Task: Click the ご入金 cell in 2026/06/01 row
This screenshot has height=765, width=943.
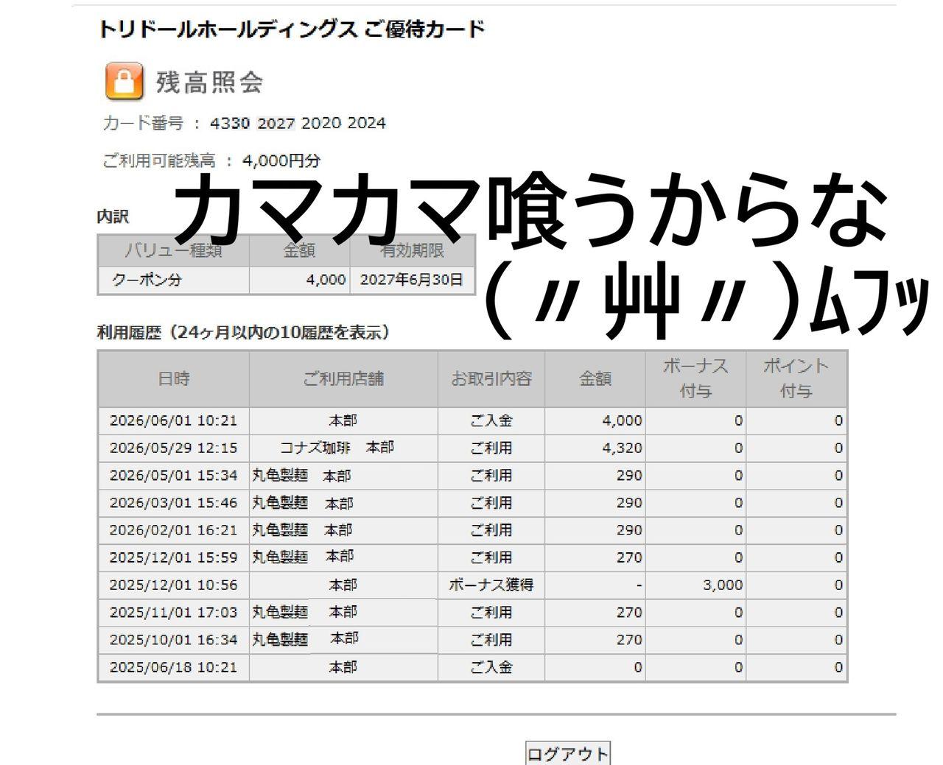Action: [x=491, y=420]
